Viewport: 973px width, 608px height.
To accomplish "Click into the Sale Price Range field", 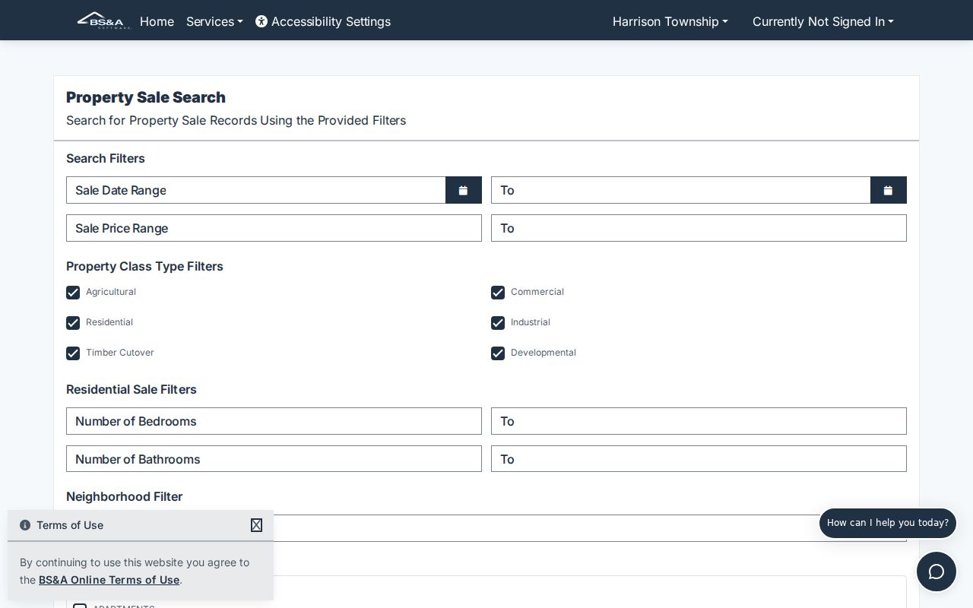I will pyautogui.click(x=274, y=228).
